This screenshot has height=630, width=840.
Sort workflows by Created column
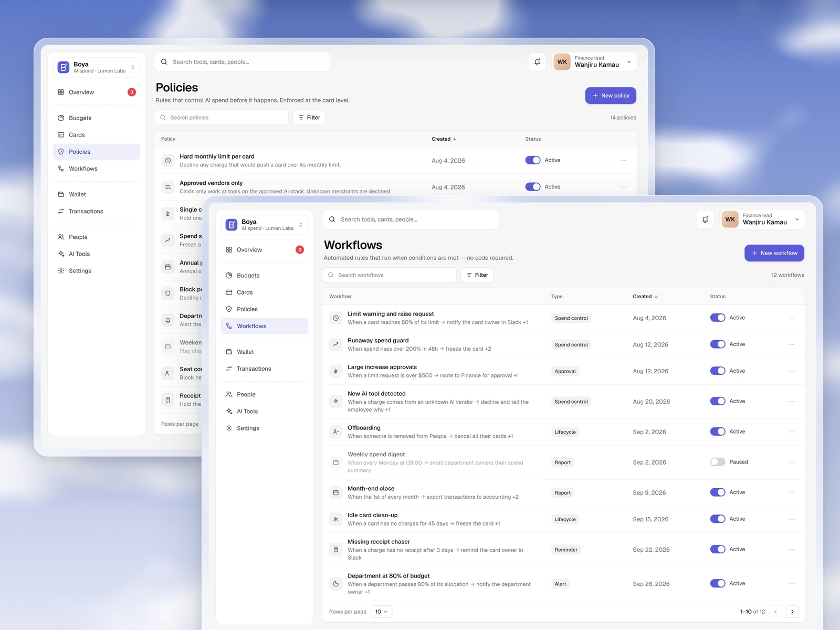point(645,297)
